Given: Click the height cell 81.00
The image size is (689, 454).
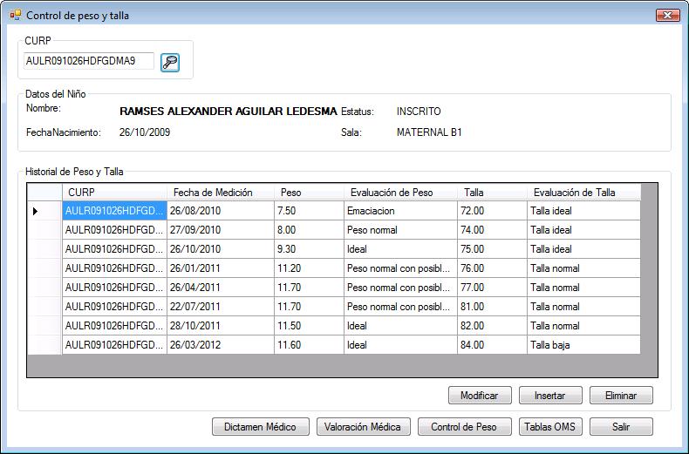Looking at the screenshot, I should pyautogui.click(x=492, y=307).
